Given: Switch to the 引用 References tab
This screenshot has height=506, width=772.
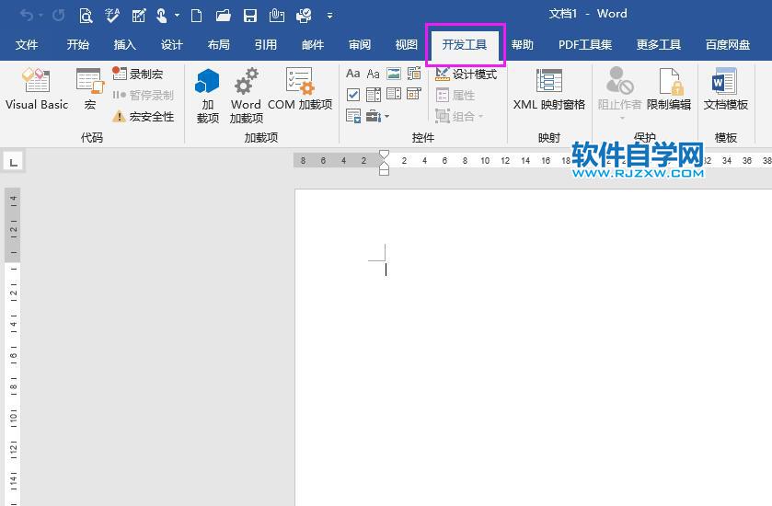Looking at the screenshot, I should coord(266,45).
